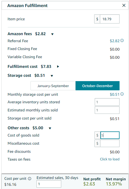Click to load Taxes on fees

point(110,159)
